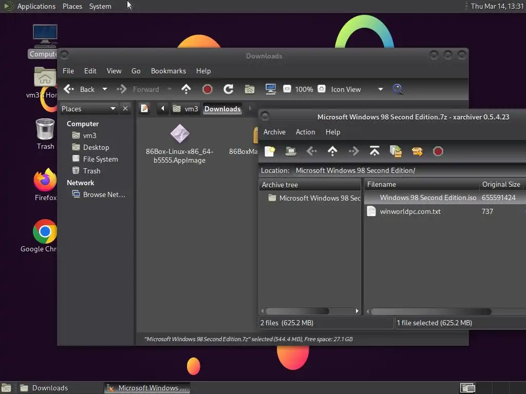
Task: Open Archive menu in xarchiver
Action: pos(274,132)
